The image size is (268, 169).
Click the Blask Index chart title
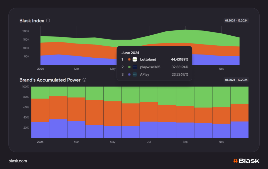click(x=32, y=21)
